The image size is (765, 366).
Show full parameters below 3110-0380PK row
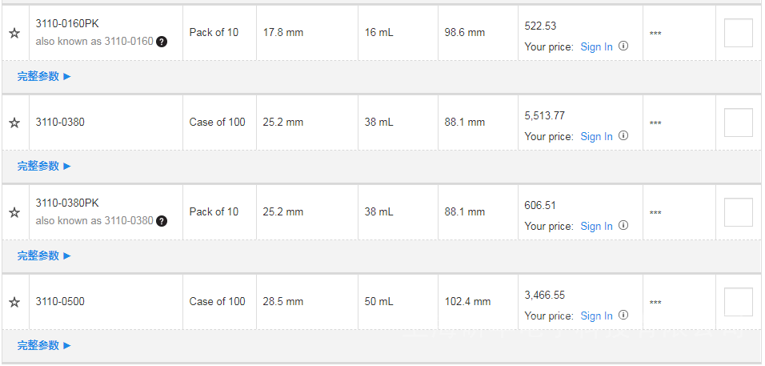(44, 256)
